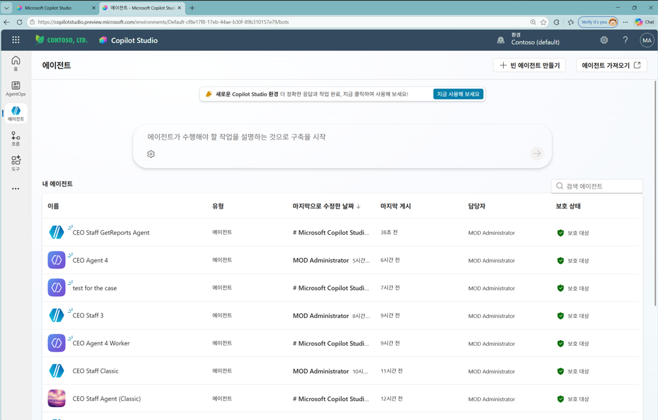Click the CEO Agent 4 Worker icon
The height and width of the screenshot is (420, 658).
click(x=57, y=343)
